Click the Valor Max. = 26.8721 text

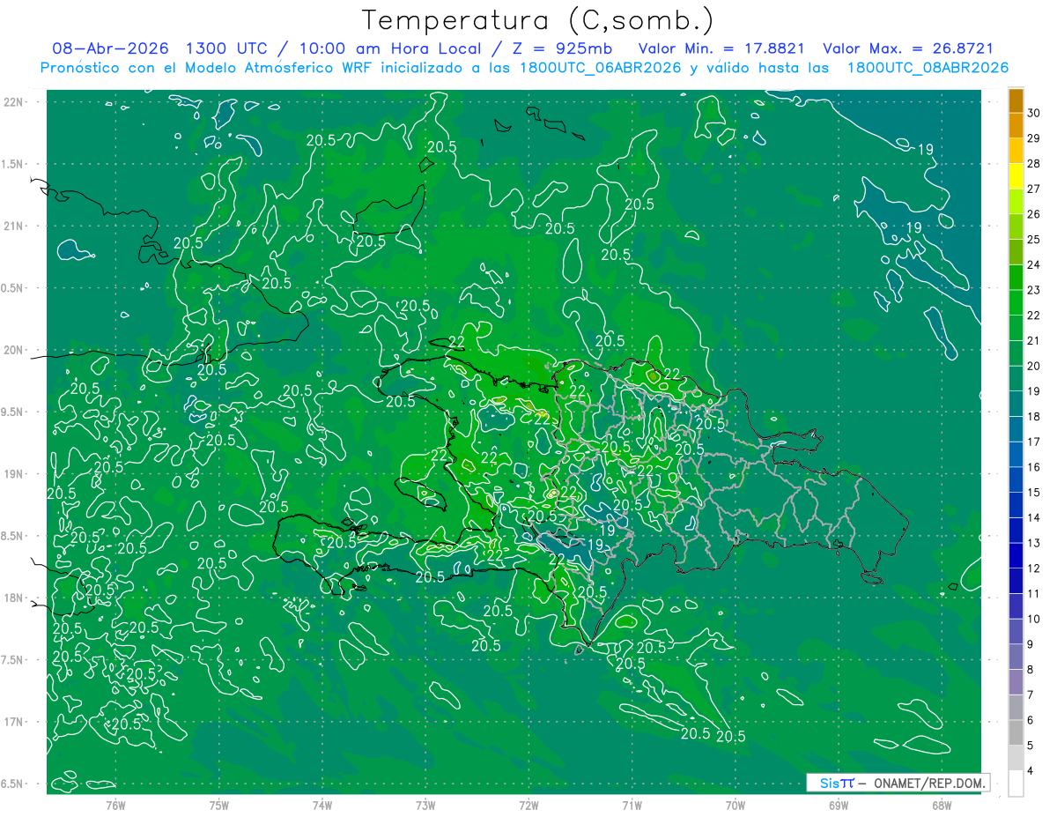[907, 48]
